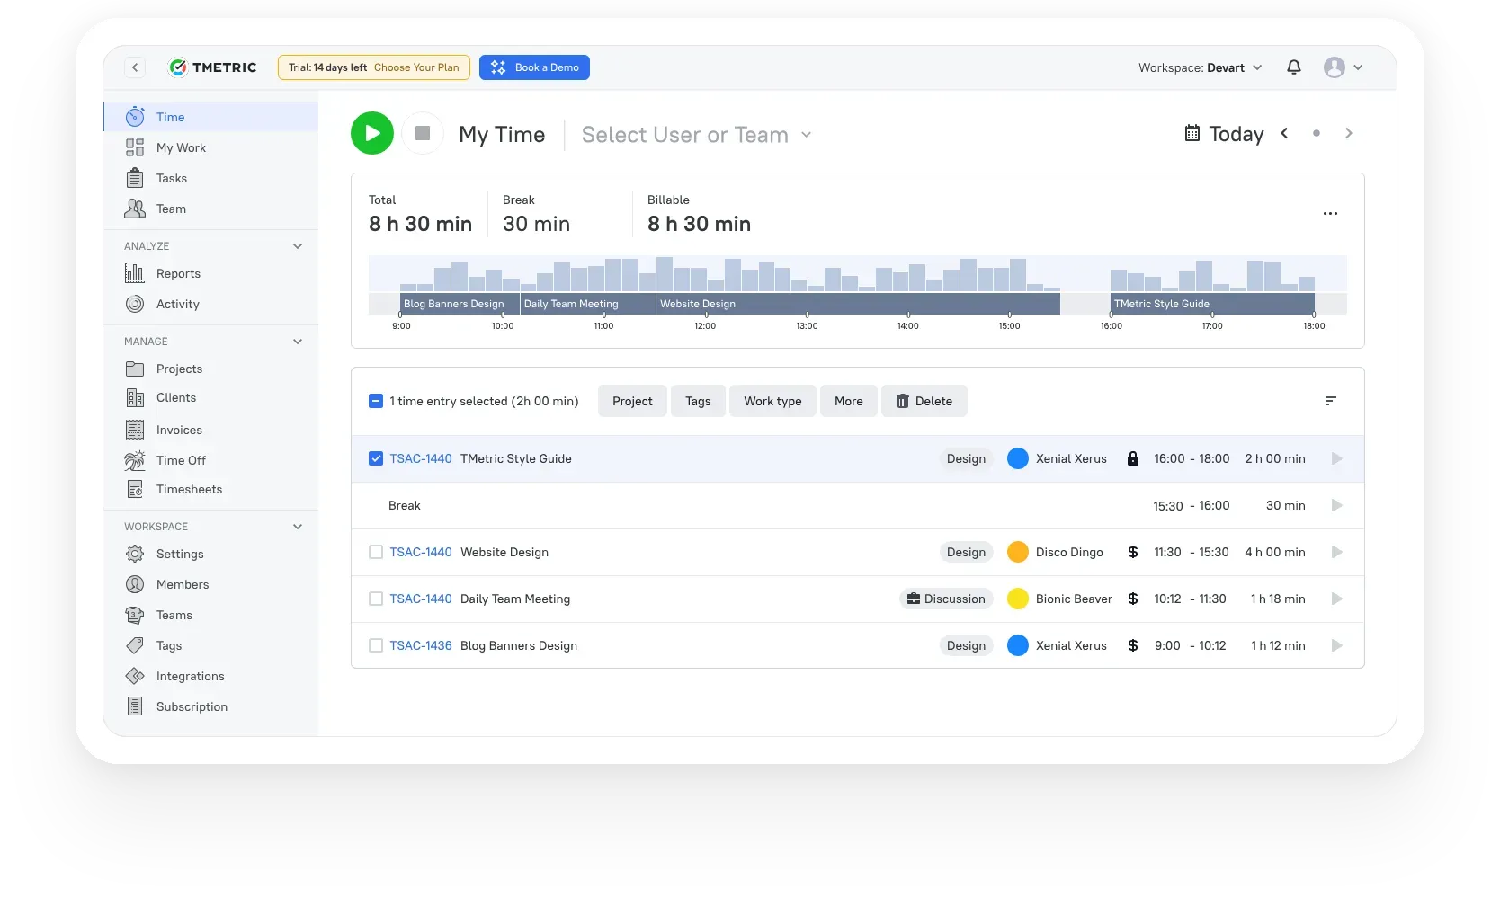Uncheck the TMetric Style Guide entry
This screenshot has height=897, width=1500.
pos(375,458)
